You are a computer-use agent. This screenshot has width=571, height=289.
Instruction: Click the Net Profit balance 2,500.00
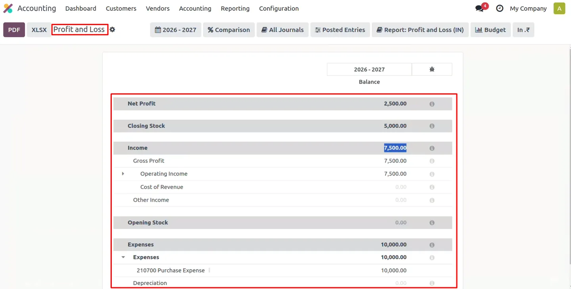pyautogui.click(x=395, y=104)
